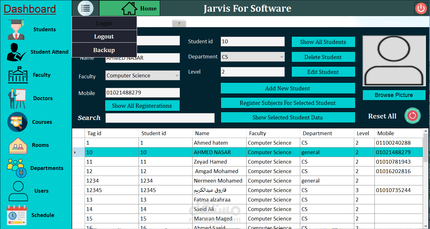Click the Show All Students button

[x=323, y=42]
